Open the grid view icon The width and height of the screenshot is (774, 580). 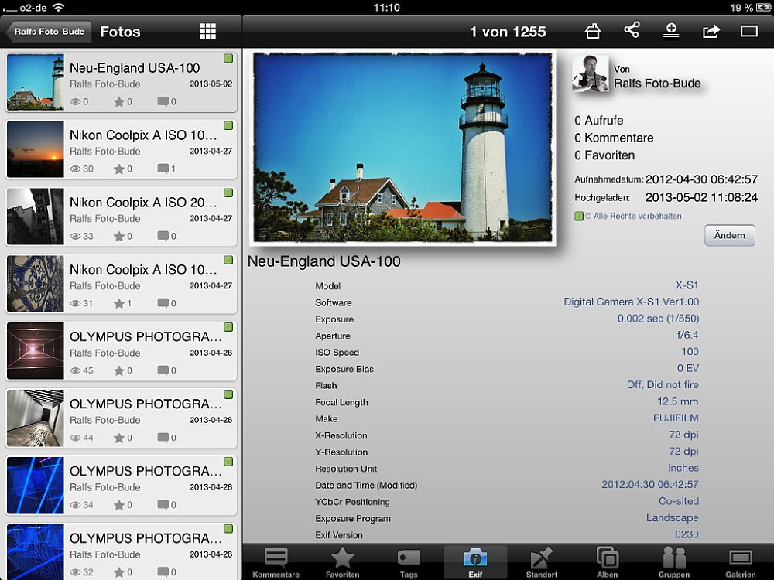click(207, 31)
